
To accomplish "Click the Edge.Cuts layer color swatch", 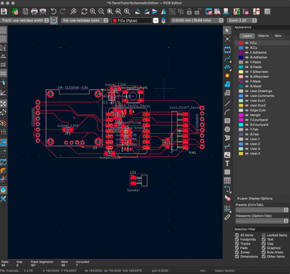I will tap(241, 110).
